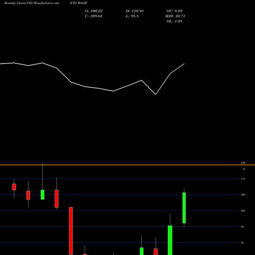Click the latest green candlestick near 109

click(x=184, y=208)
